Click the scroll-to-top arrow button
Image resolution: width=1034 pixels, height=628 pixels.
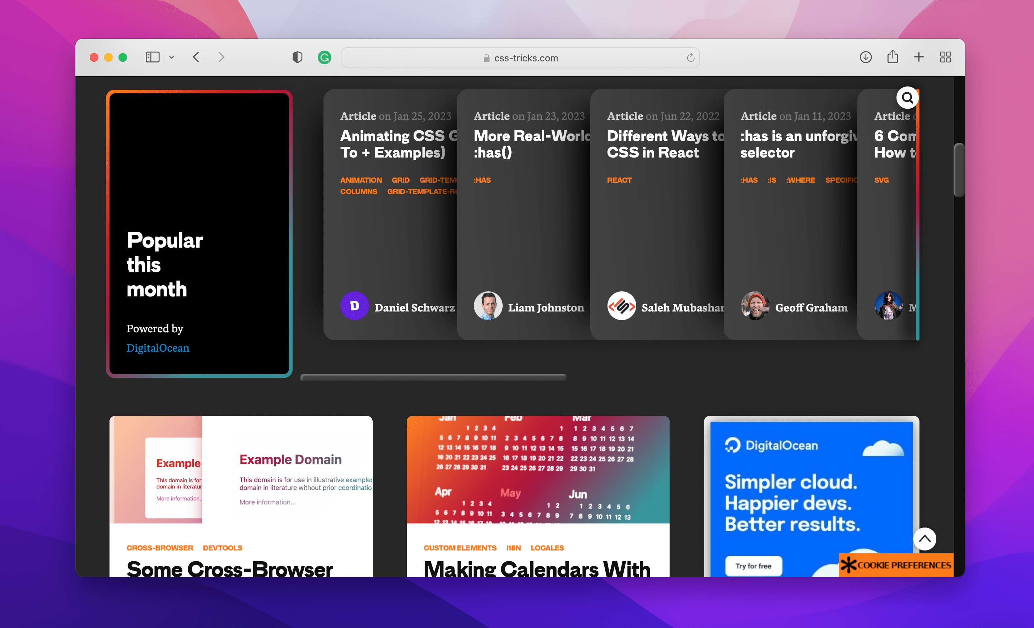pyautogui.click(x=924, y=539)
